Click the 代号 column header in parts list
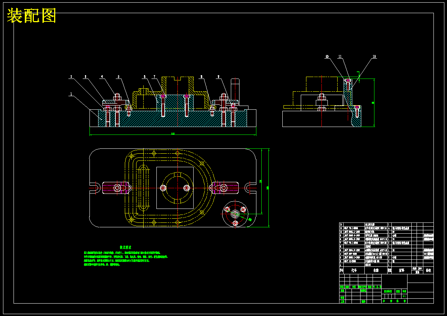This screenshot has height=316, width=447. 354,271
